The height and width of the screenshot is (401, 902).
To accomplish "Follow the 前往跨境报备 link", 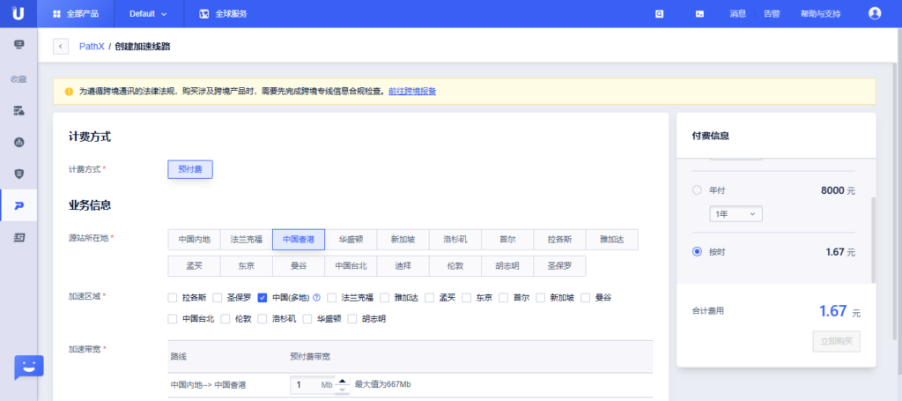I will tap(412, 91).
